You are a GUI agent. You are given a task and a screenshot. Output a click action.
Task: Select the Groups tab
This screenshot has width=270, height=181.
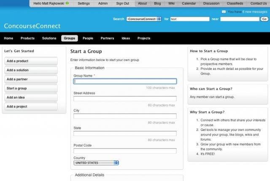coord(70,38)
